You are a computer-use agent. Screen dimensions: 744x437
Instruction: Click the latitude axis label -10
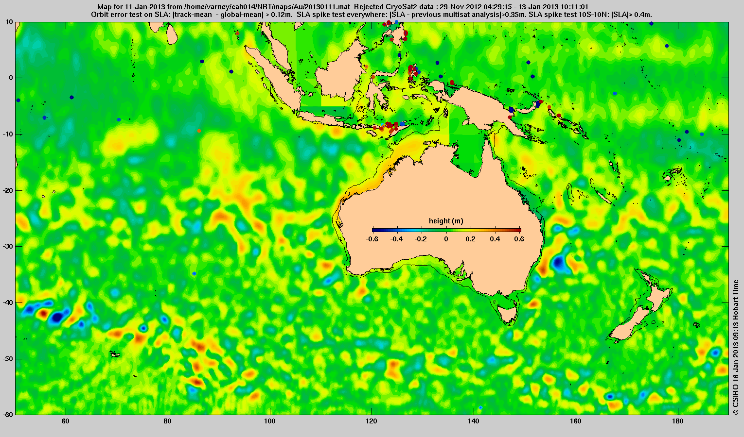point(8,134)
